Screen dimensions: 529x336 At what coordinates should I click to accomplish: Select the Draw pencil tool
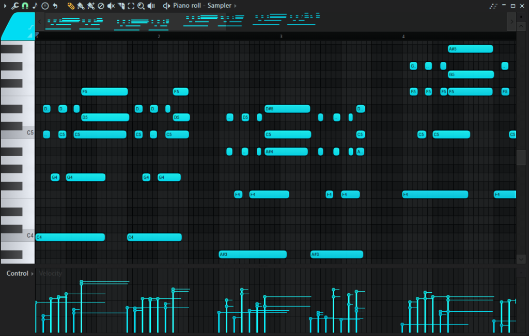71,6
